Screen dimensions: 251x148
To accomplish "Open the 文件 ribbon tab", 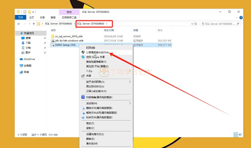I will 21,17.
